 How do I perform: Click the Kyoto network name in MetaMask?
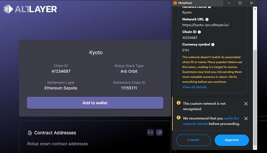click(x=187, y=13)
